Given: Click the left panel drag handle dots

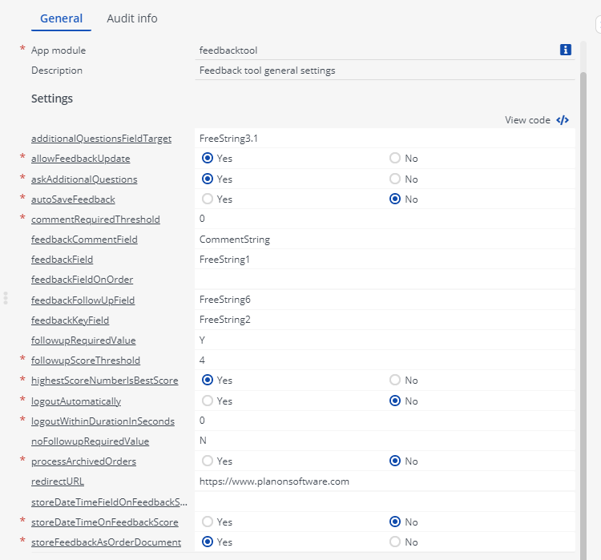Looking at the screenshot, I should (6, 298).
